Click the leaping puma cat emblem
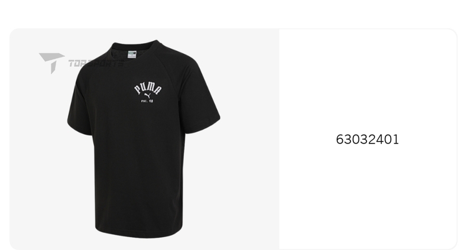 [x=148, y=95]
